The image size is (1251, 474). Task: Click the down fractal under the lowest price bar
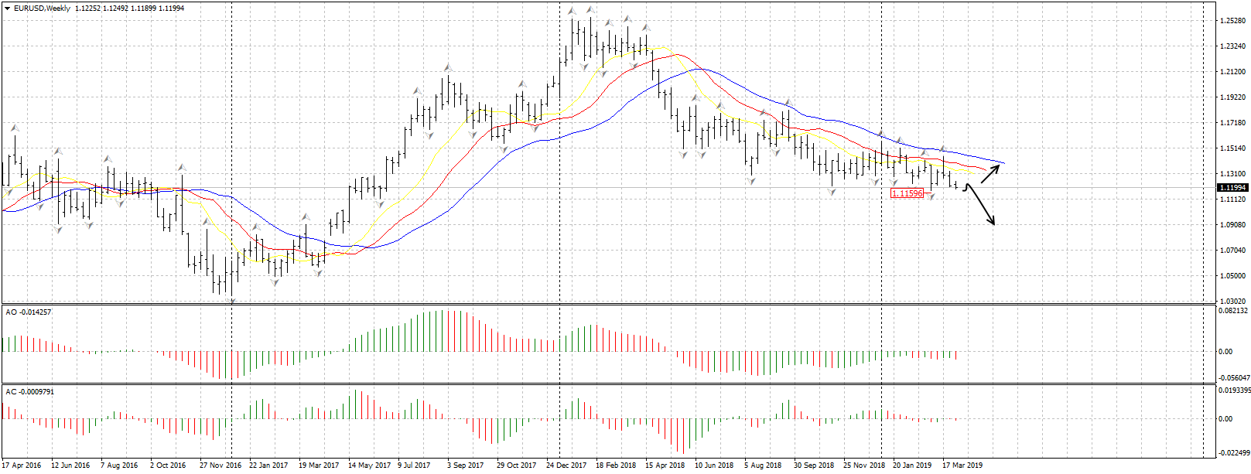pos(232,301)
